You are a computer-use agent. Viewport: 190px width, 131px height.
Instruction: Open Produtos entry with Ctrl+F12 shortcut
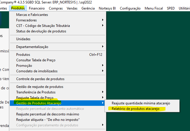tap(23, 55)
